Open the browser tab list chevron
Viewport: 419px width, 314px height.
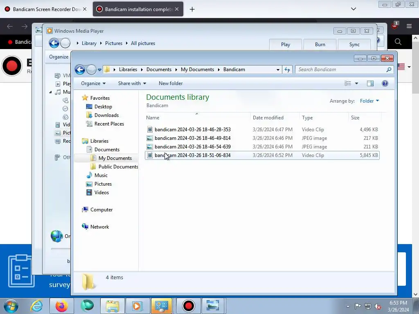coord(353,9)
